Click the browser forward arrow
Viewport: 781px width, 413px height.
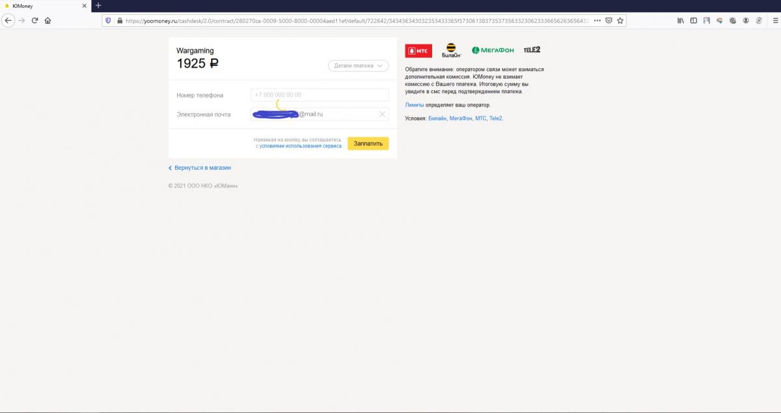(22, 20)
